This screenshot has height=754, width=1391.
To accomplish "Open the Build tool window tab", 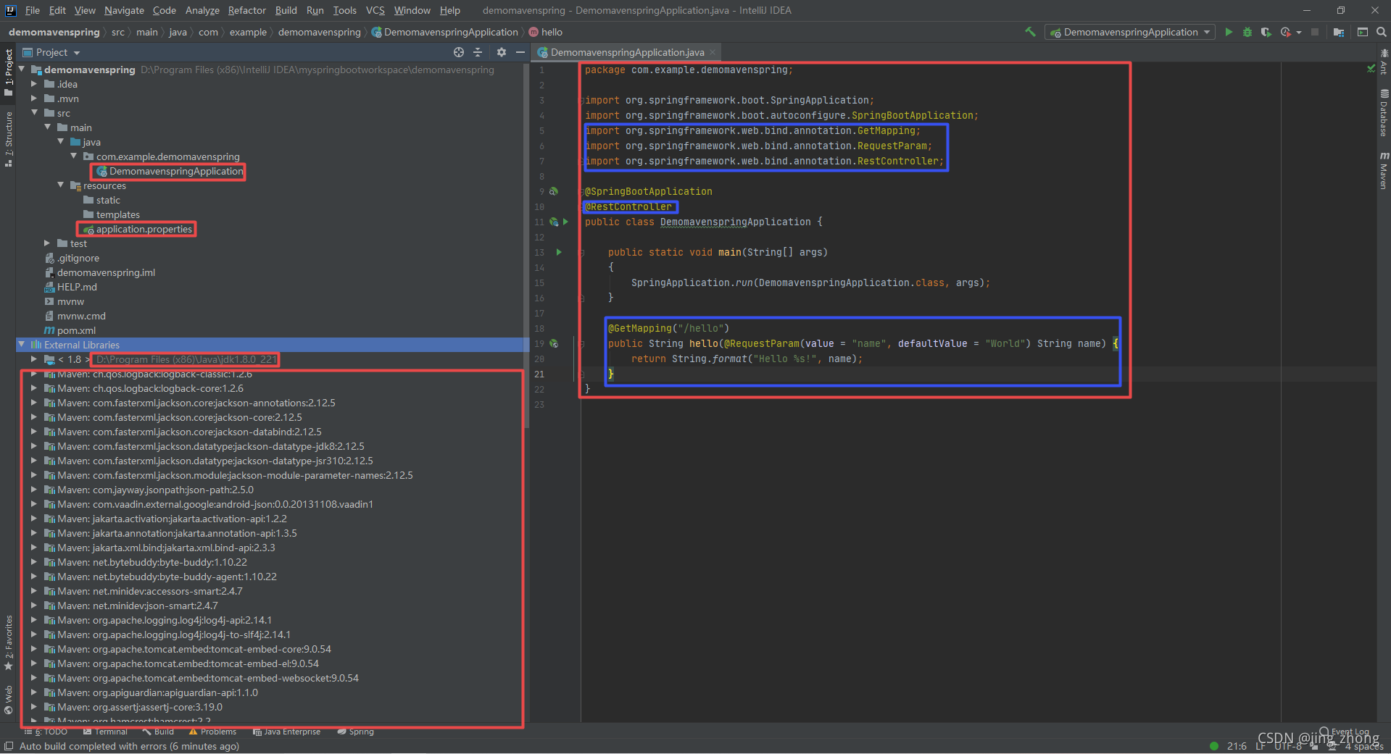I will [158, 732].
